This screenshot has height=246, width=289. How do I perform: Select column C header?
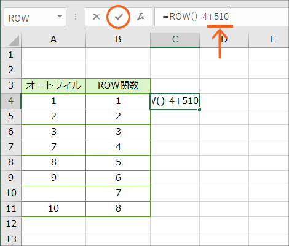tap(175, 39)
